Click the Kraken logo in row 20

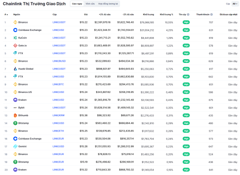pos(15,170)
